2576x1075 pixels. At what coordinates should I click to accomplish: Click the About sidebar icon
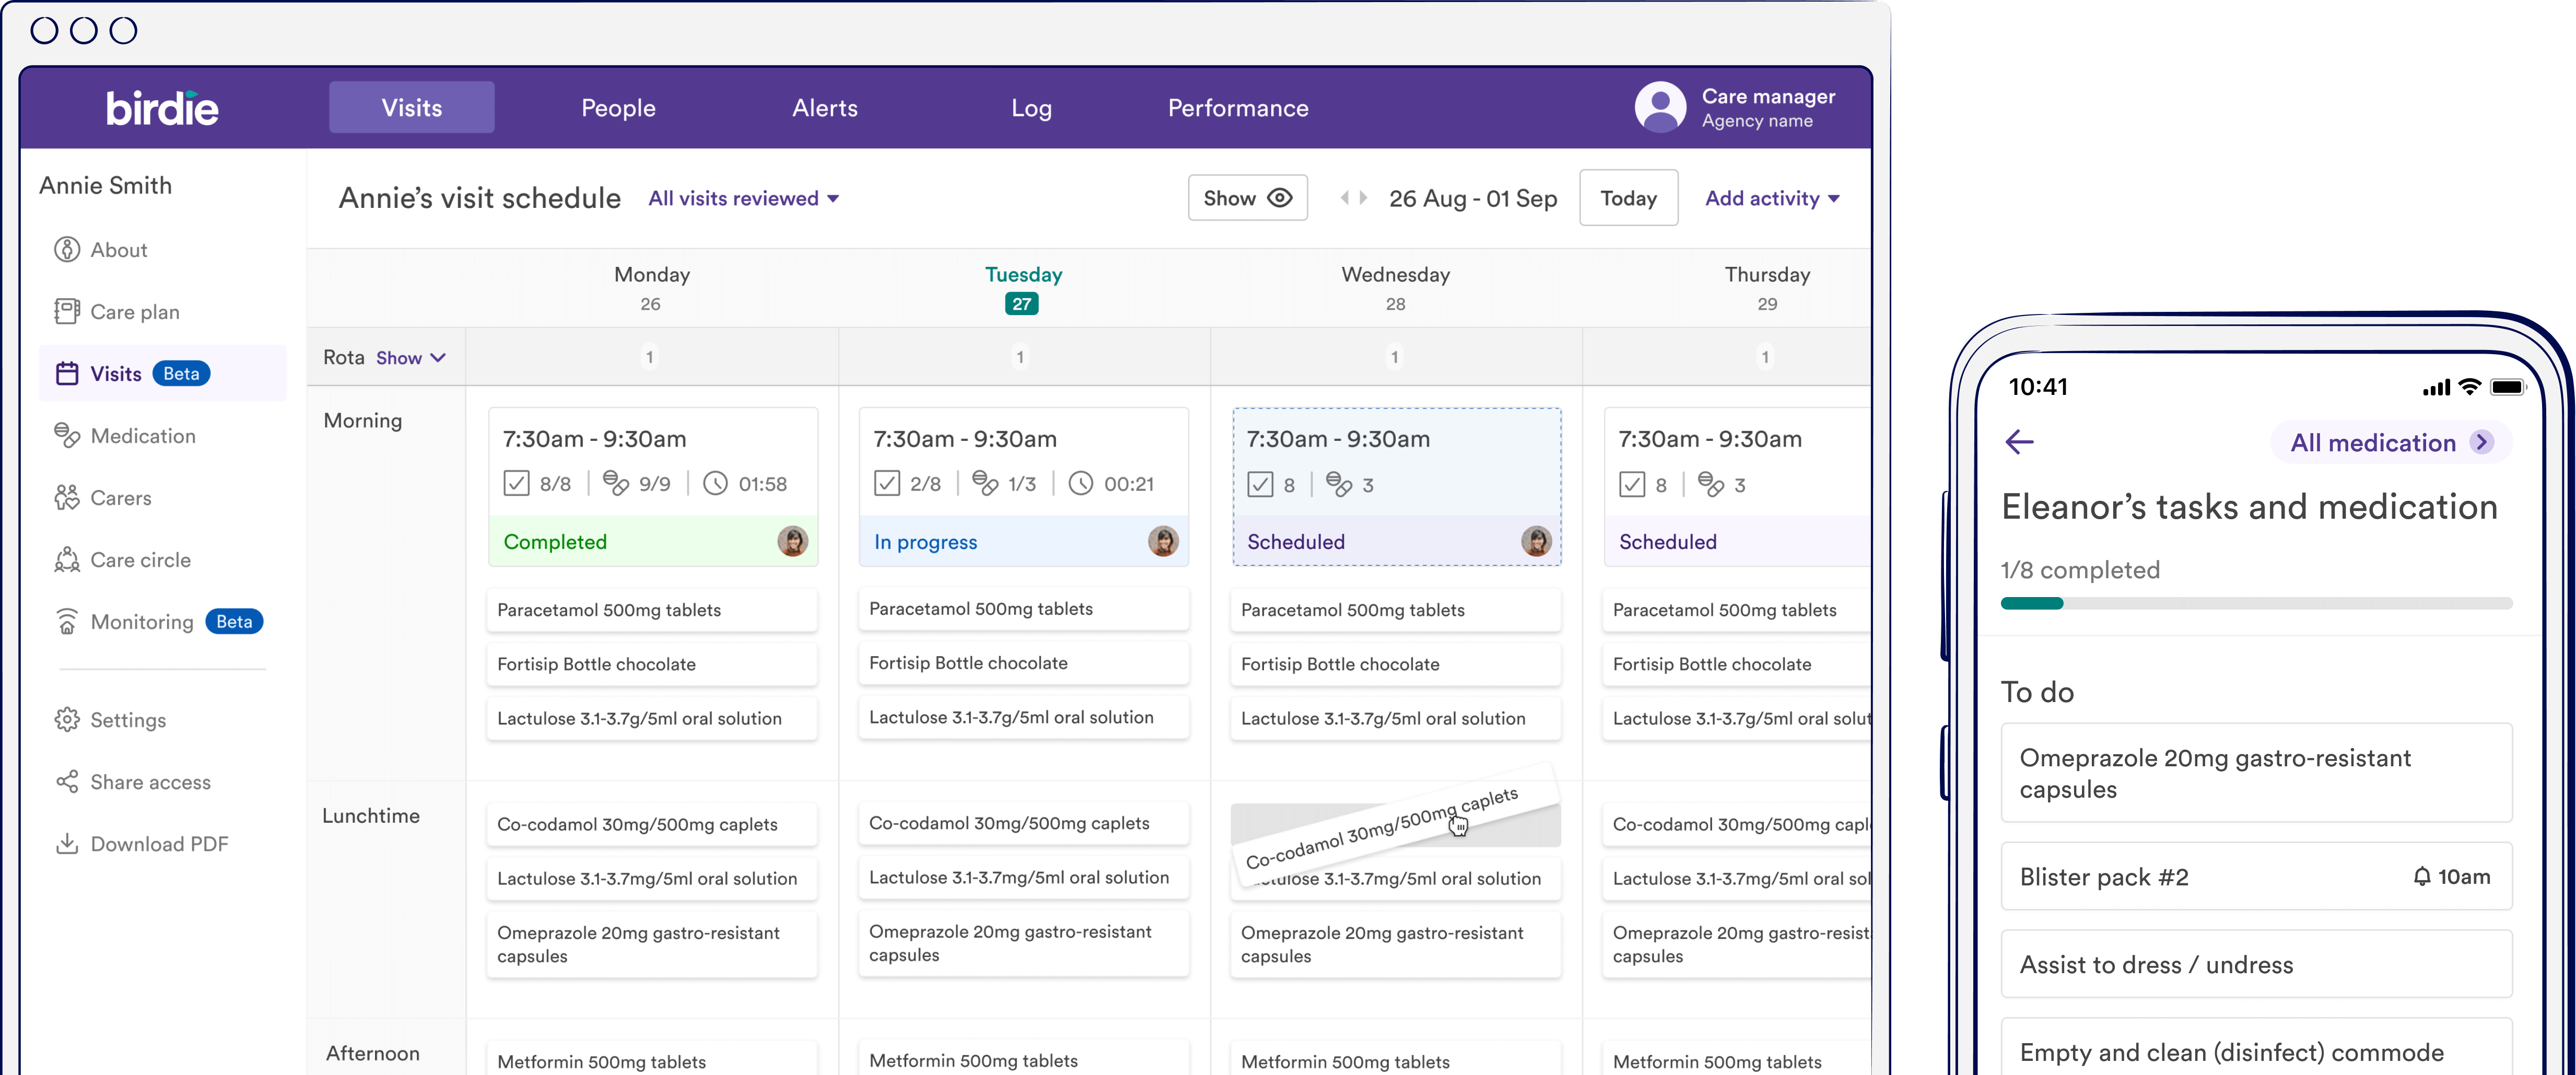(67, 250)
